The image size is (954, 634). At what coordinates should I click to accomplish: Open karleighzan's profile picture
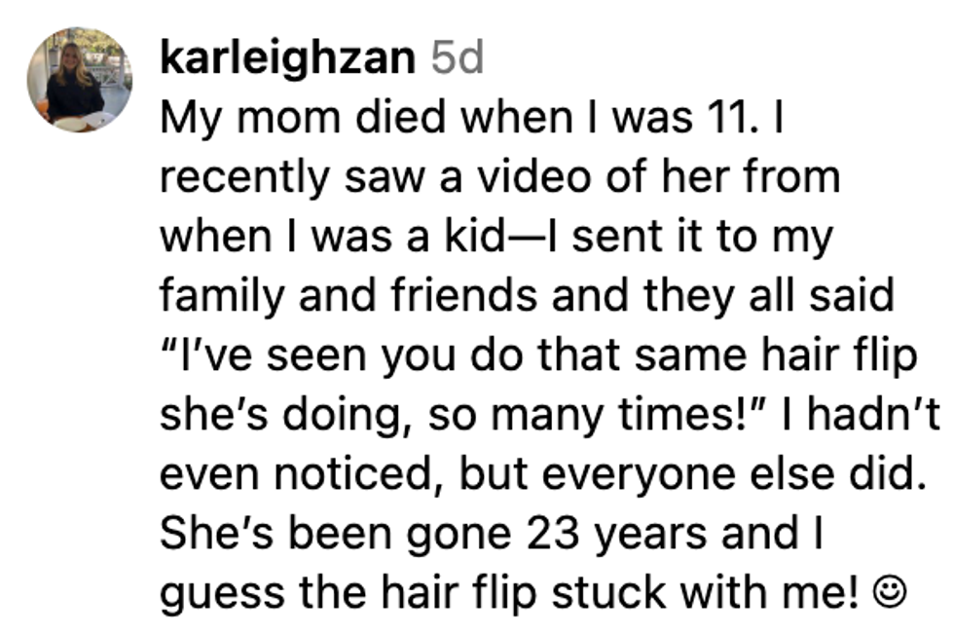79,79
